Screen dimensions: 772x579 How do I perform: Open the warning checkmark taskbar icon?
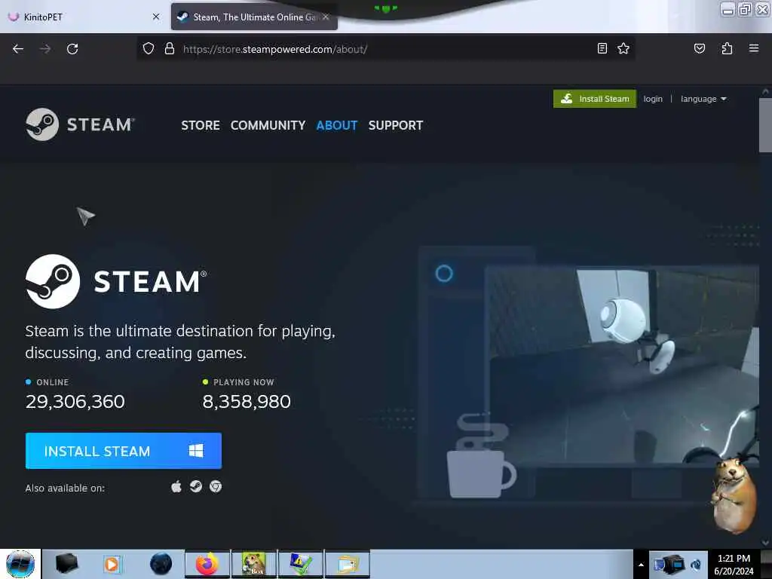(x=300, y=564)
